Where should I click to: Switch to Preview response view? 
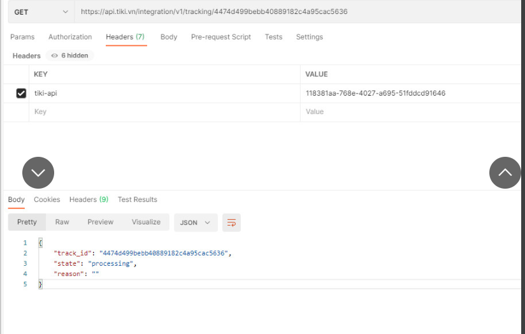pyautogui.click(x=101, y=222)
